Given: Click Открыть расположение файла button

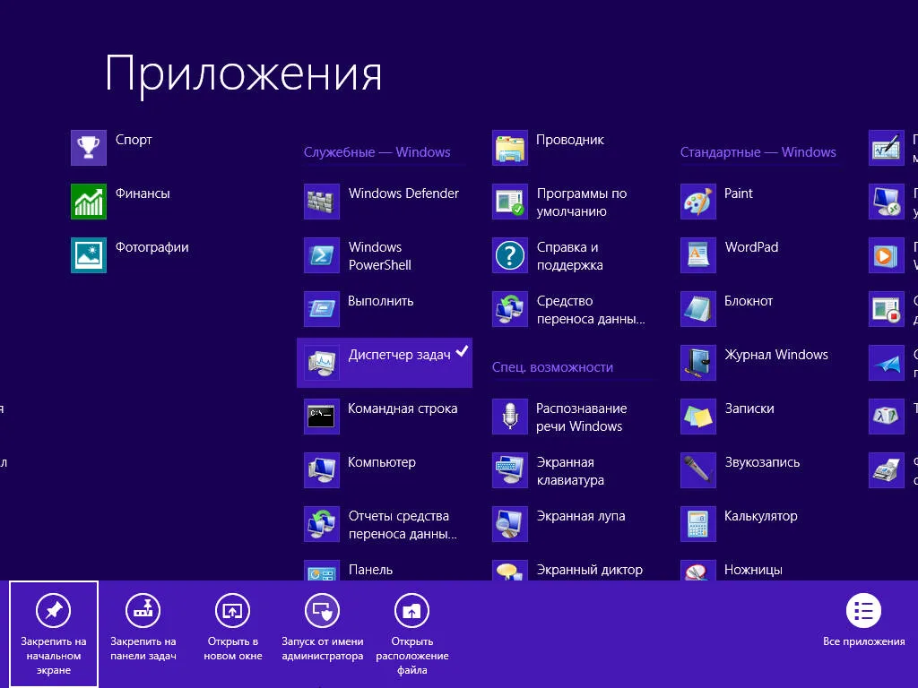Looking at the screenshot, I should coord(412,633).
